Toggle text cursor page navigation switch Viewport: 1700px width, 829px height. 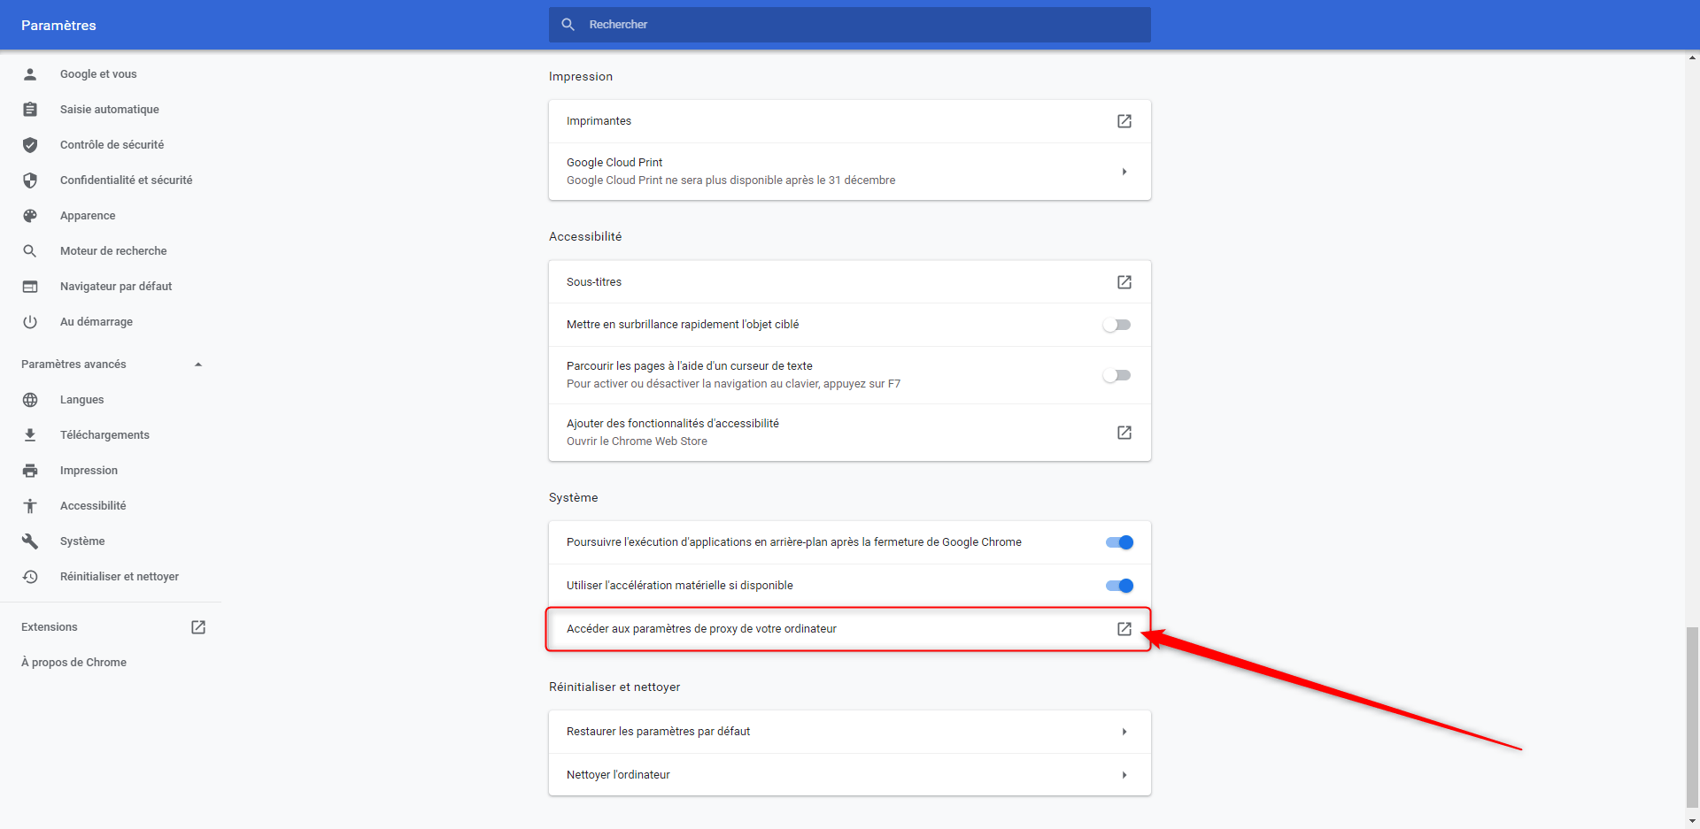[x=1117, y=375]
